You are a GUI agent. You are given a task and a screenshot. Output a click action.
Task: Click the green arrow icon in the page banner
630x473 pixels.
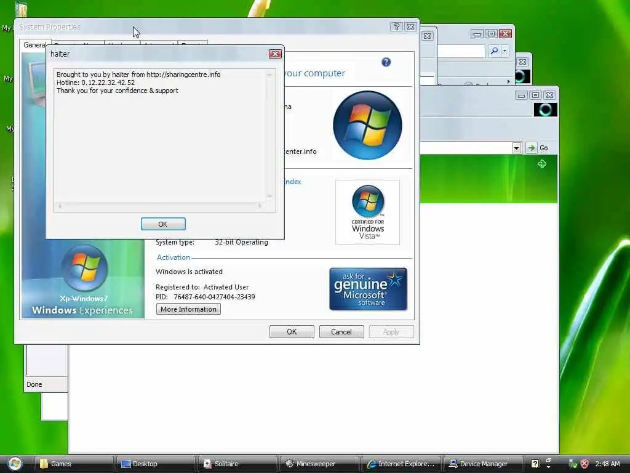point(542,164)
